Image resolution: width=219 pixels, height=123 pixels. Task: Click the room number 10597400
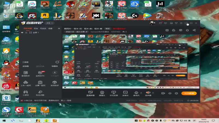click(116, 32)
